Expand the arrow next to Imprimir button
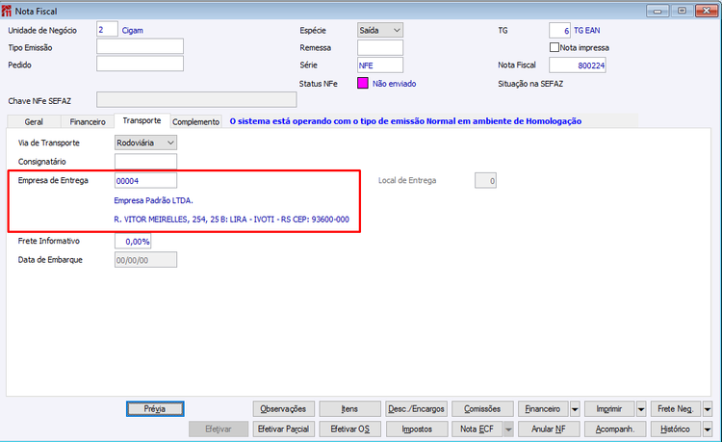Screen dimensions: 722x442 [641, 409]
